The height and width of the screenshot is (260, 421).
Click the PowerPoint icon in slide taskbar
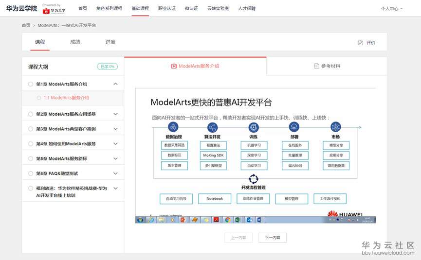coord(183,220)
